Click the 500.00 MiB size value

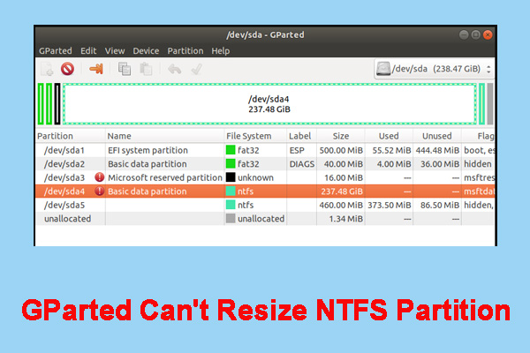(341, 150)
